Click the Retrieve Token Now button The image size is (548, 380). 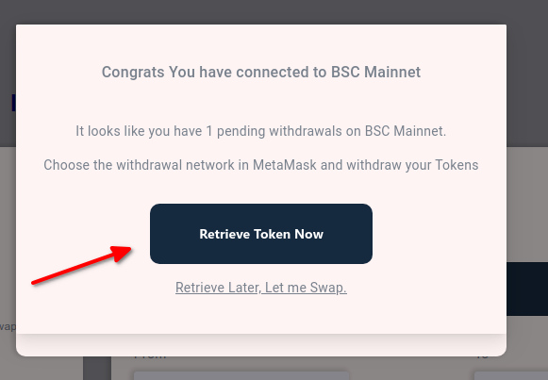click(x=261, y=234)
